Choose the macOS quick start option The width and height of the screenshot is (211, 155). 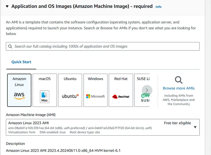(45, 79)
